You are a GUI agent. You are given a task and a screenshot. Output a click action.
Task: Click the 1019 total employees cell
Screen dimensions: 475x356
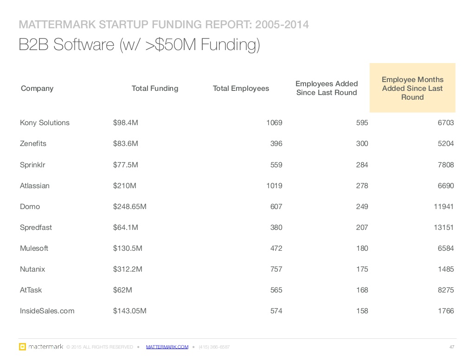point(274,185)
